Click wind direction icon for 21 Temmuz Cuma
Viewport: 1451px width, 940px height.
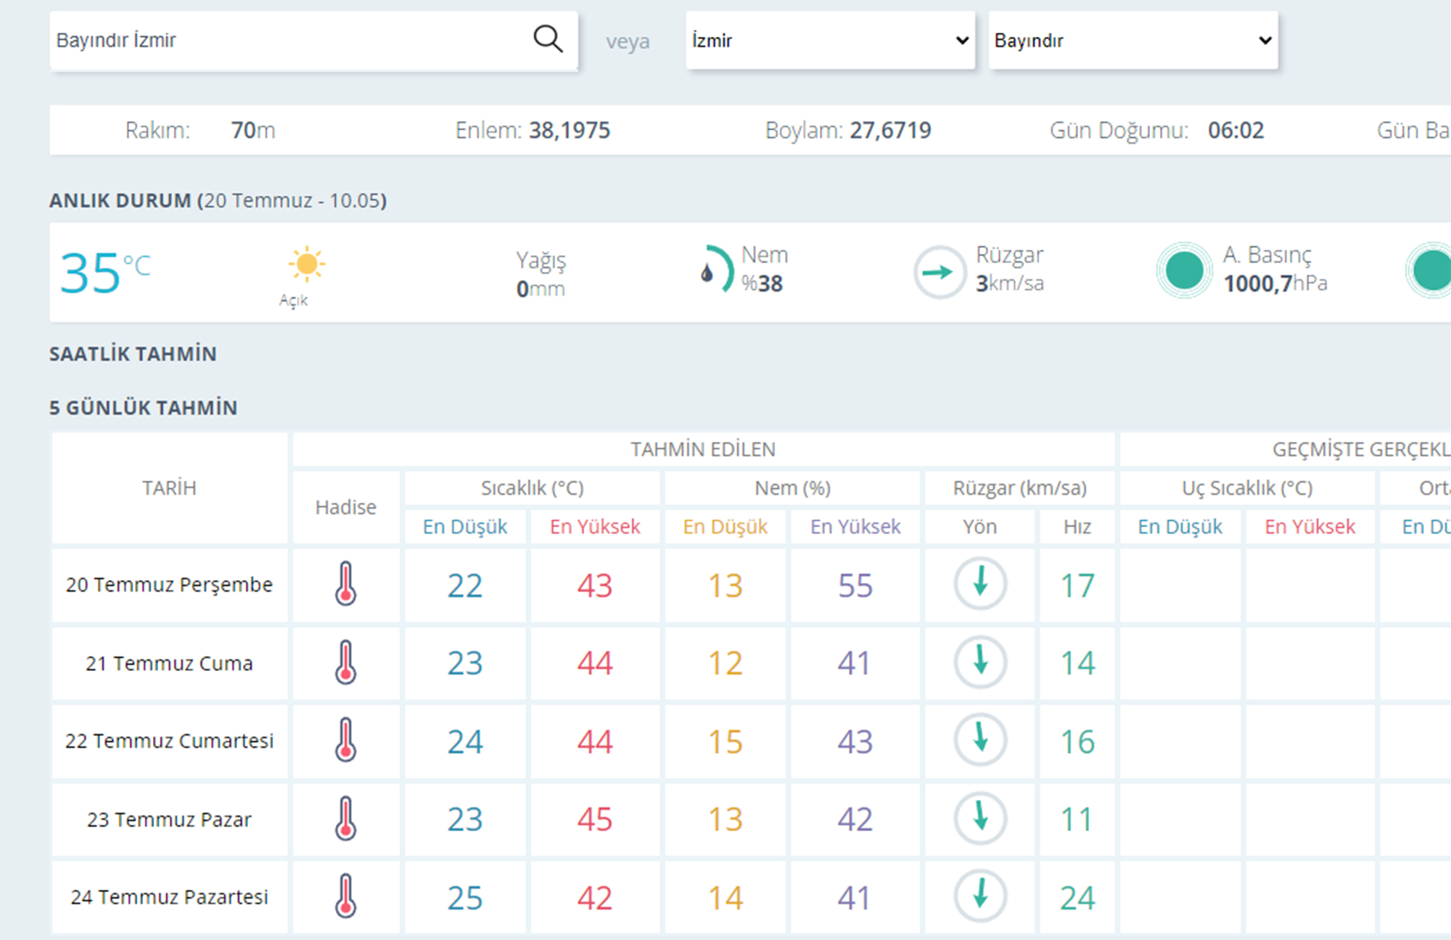(980, 661)
